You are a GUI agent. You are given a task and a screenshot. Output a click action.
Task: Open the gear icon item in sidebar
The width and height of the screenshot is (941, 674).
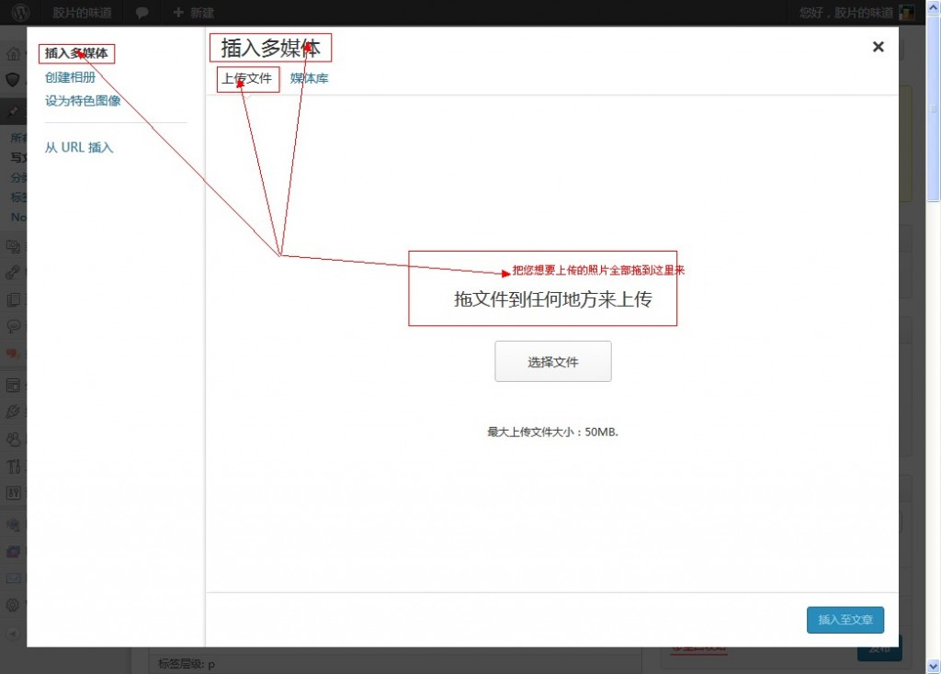point(13,604)
